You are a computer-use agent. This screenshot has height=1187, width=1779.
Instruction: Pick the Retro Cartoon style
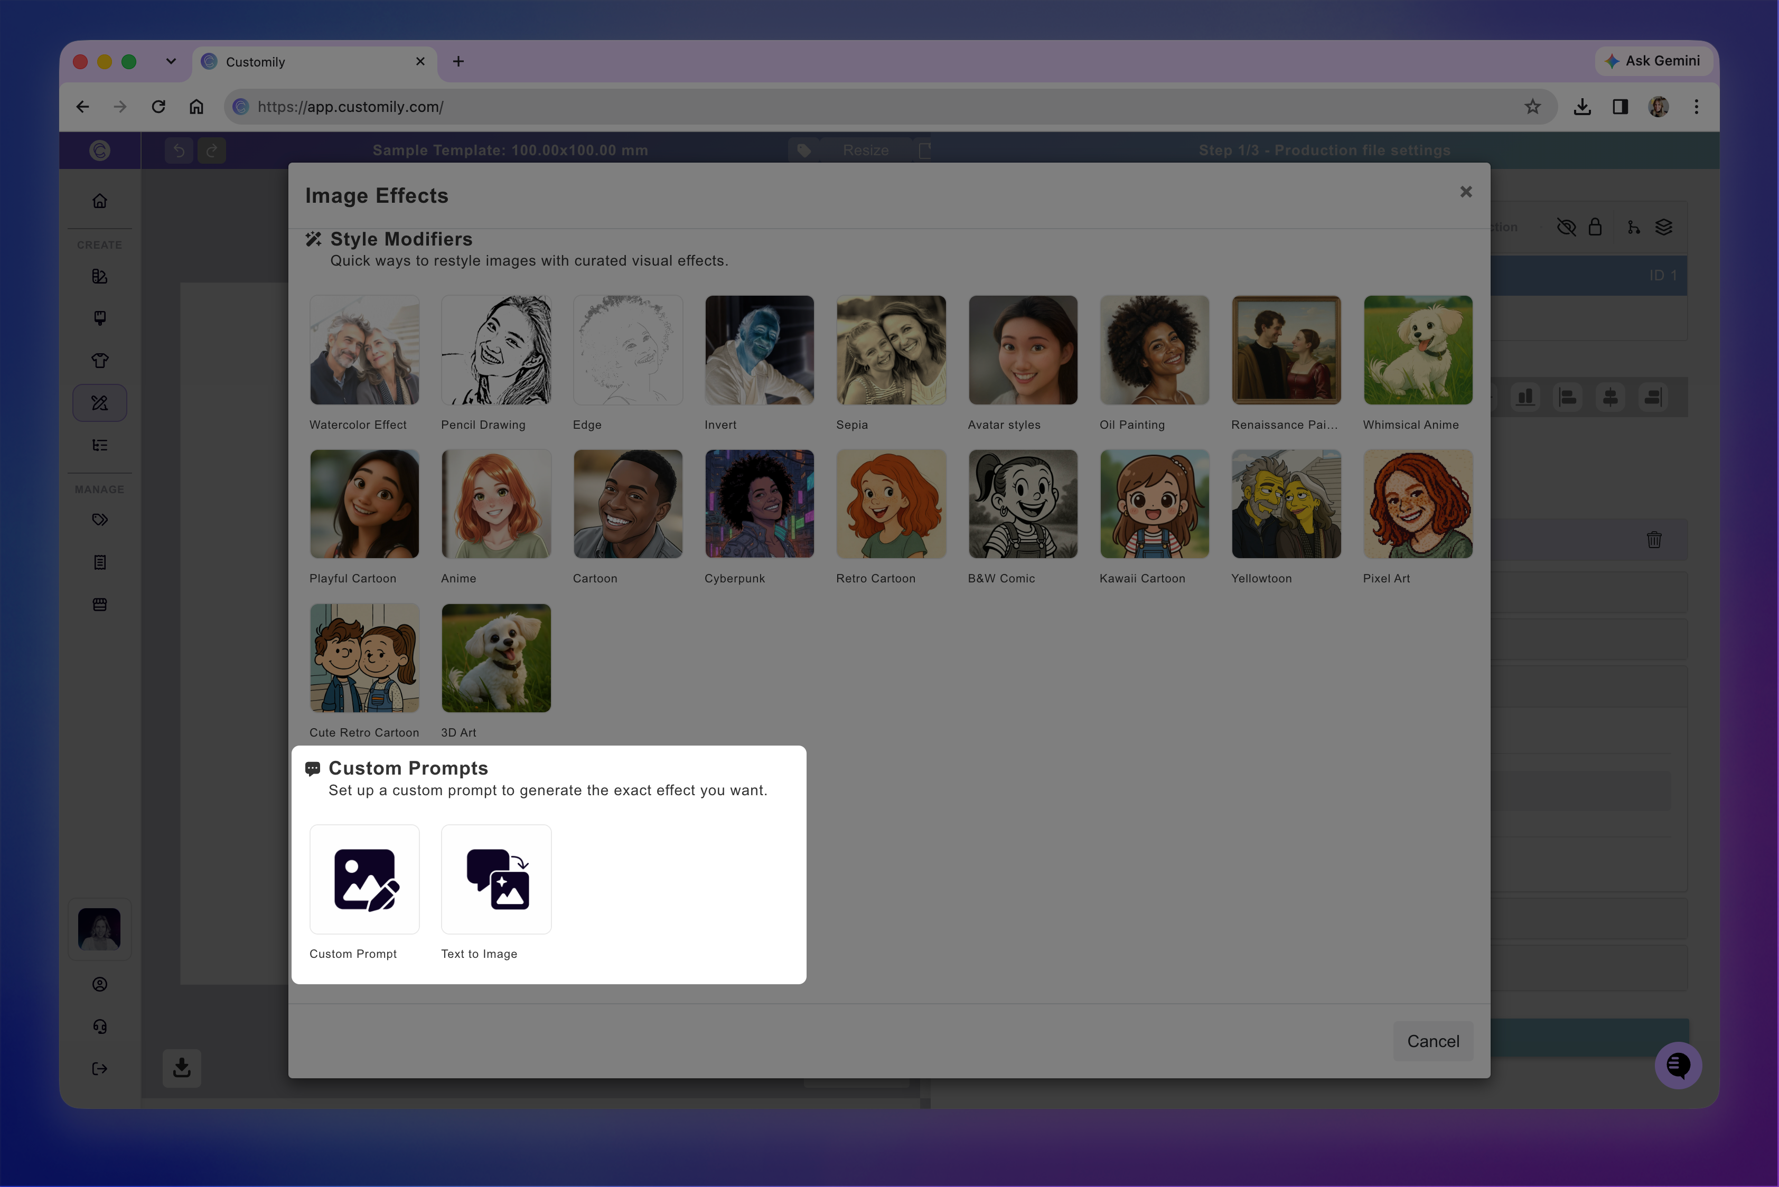[892, 504]
